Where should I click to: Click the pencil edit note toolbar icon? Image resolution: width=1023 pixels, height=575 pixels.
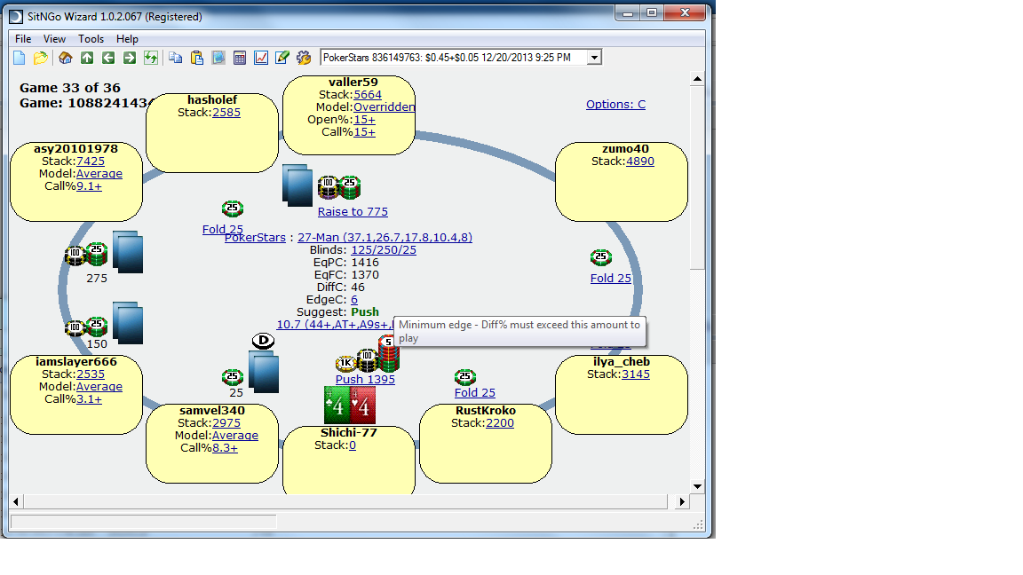click(x=282, y=58)
